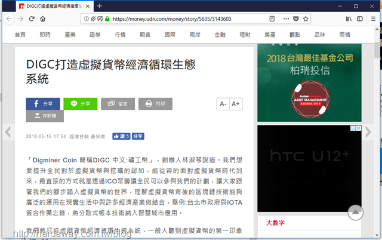Save article with 存新聞 button
Screen dimensions: 382x240
click(x=45, y=116)
